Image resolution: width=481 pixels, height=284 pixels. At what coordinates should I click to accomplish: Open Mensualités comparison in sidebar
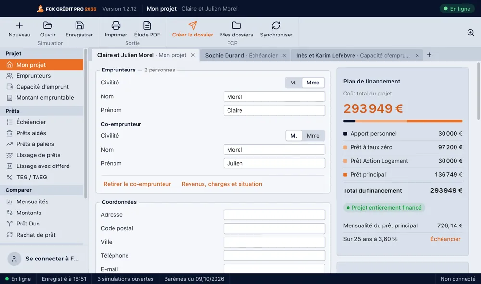click(42, 201)
